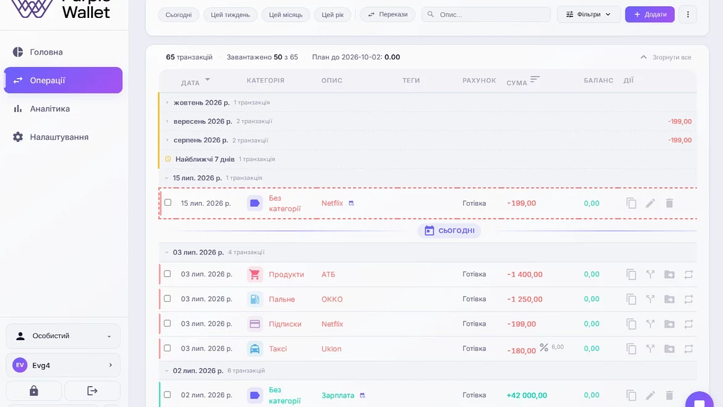This screenshot has width=723, height=407.
Task: Open the three-dot more options menu
Action: tap(688, 14)
